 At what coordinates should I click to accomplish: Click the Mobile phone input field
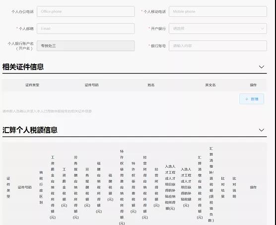click(x=218, y=11)
